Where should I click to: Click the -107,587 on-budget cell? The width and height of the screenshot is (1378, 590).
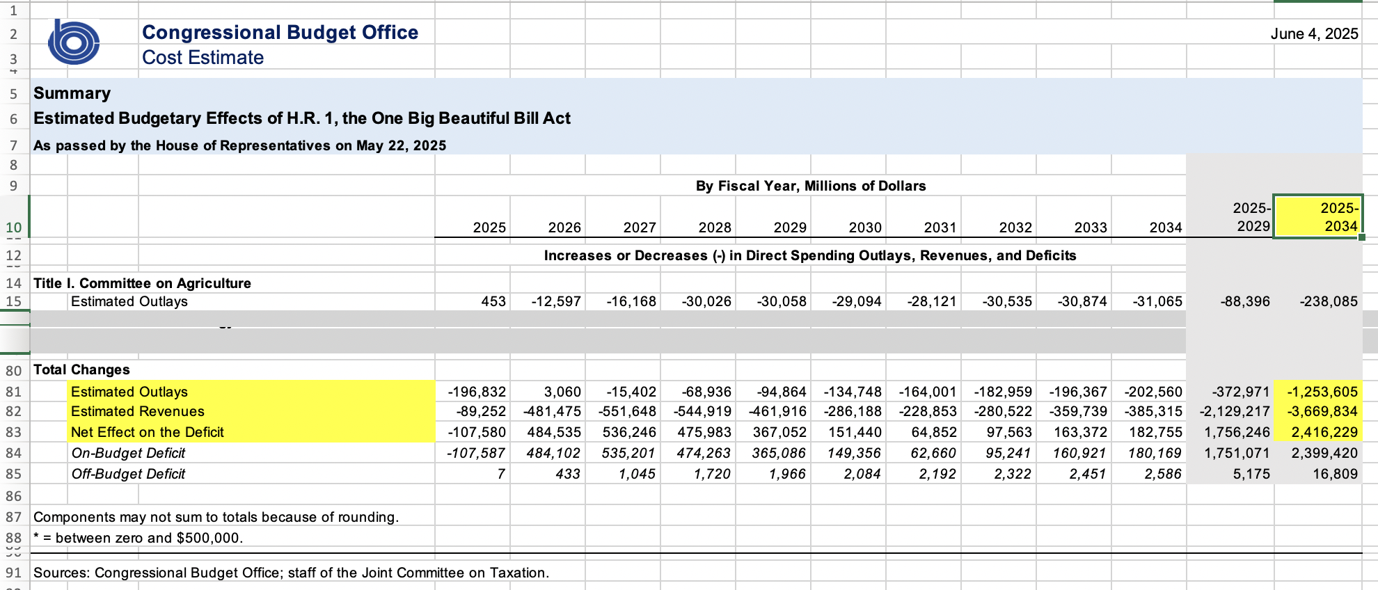click(x=473, y=453)
